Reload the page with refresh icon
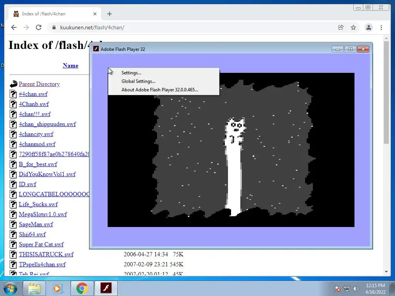Image resolution: width=395 pixels, height=296 pixels. pyautogui.click(x=39, y=27)
